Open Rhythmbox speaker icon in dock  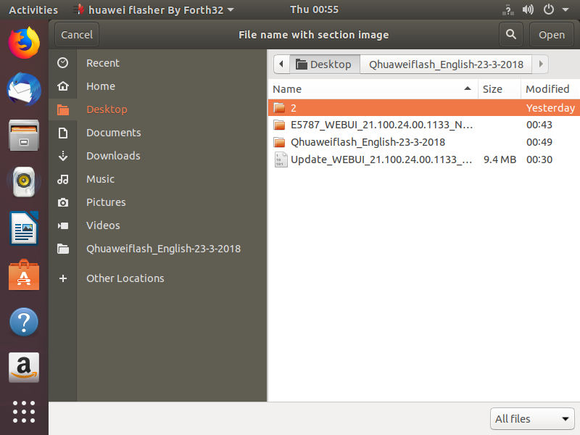[x=24, y=182]
